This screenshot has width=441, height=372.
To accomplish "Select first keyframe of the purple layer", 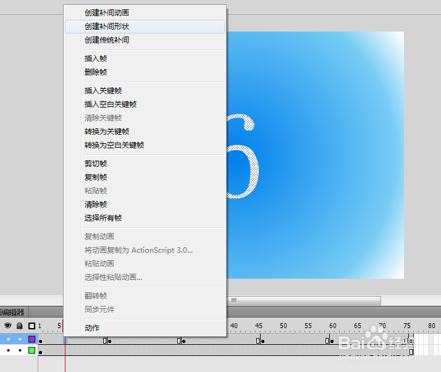I will pos(41,341).
